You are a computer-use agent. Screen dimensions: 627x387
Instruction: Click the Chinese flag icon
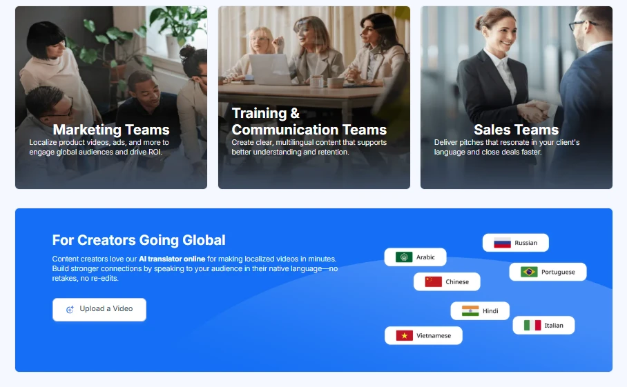433,282
